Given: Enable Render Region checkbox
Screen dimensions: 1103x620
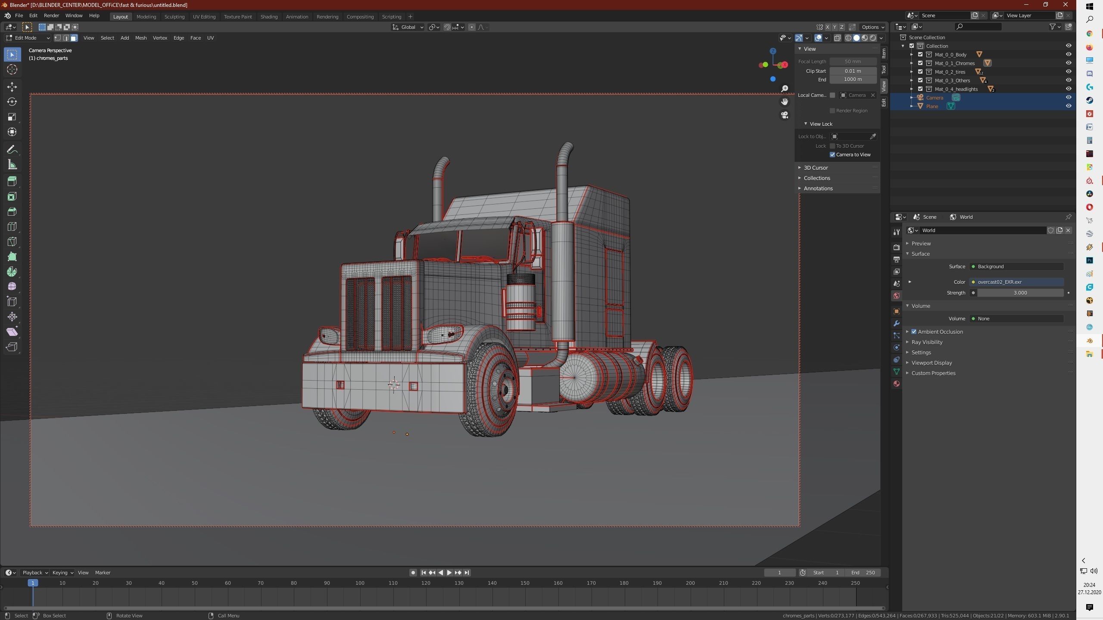Looking at the screenshot, I should 832,111.
